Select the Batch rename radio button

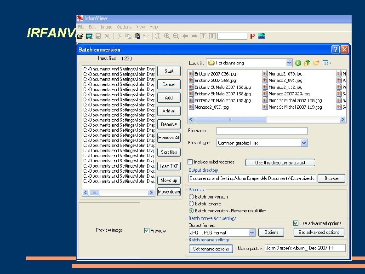pyautogui.click(x=191, y=204)
